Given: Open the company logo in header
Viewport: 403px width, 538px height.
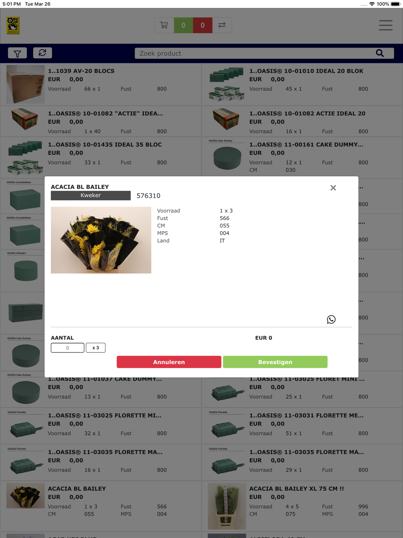Looking at the screenshot, I should pyautogui.click(x=13, y=25).
